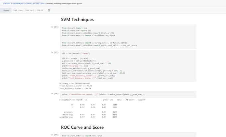226x137 pixels.
Task: Click the 'macro avg' row label
Action: pos(67,114)
